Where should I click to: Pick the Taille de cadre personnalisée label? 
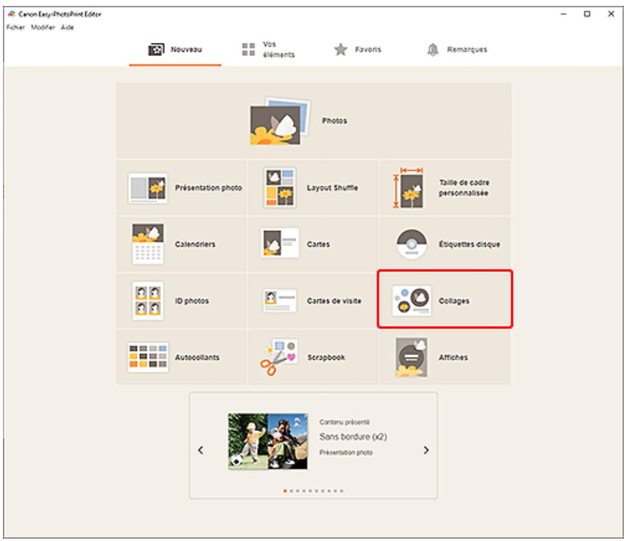[x=464, y=188]
